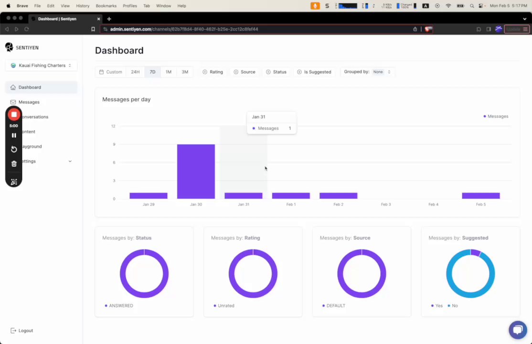Click the Sentiyen logo icon
The width and height of the screenshot is (532, 344).
click(9, 47)
